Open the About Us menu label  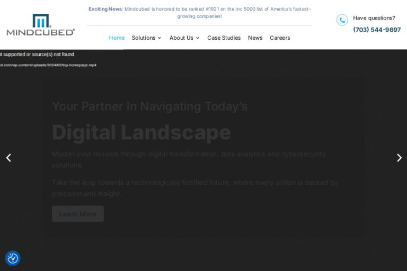181,38
